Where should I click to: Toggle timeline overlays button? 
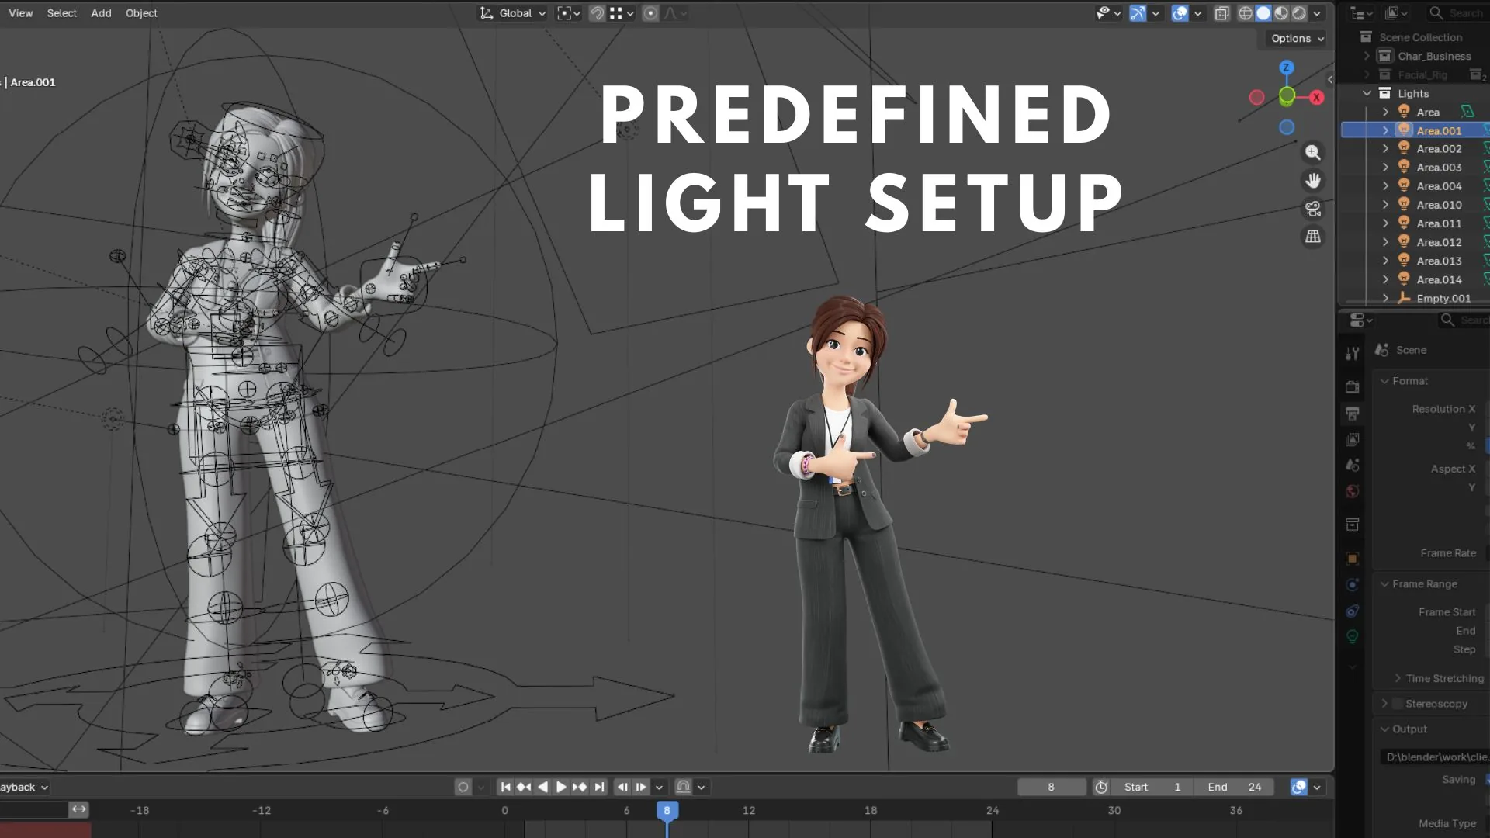tap(1299, 787)
